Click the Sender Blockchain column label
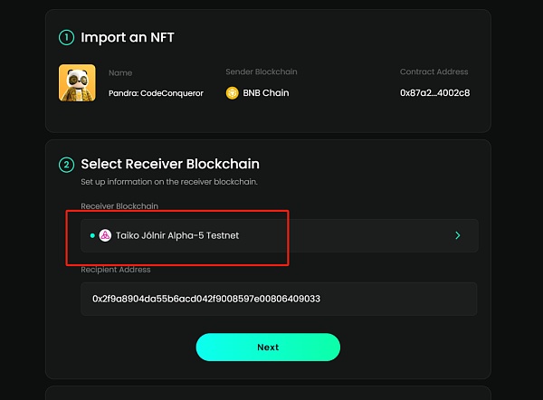The image size is (543, 400). point(261,71)
